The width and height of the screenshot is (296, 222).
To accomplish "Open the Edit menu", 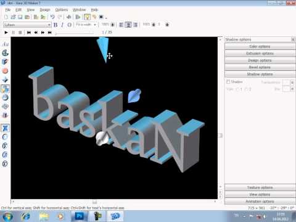I will pyautogui.click(x=18, y=10).
